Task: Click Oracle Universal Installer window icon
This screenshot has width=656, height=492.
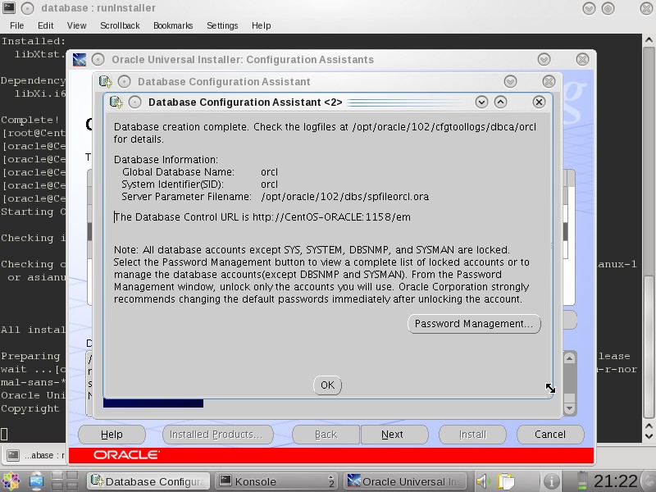Action: point(79,60)
